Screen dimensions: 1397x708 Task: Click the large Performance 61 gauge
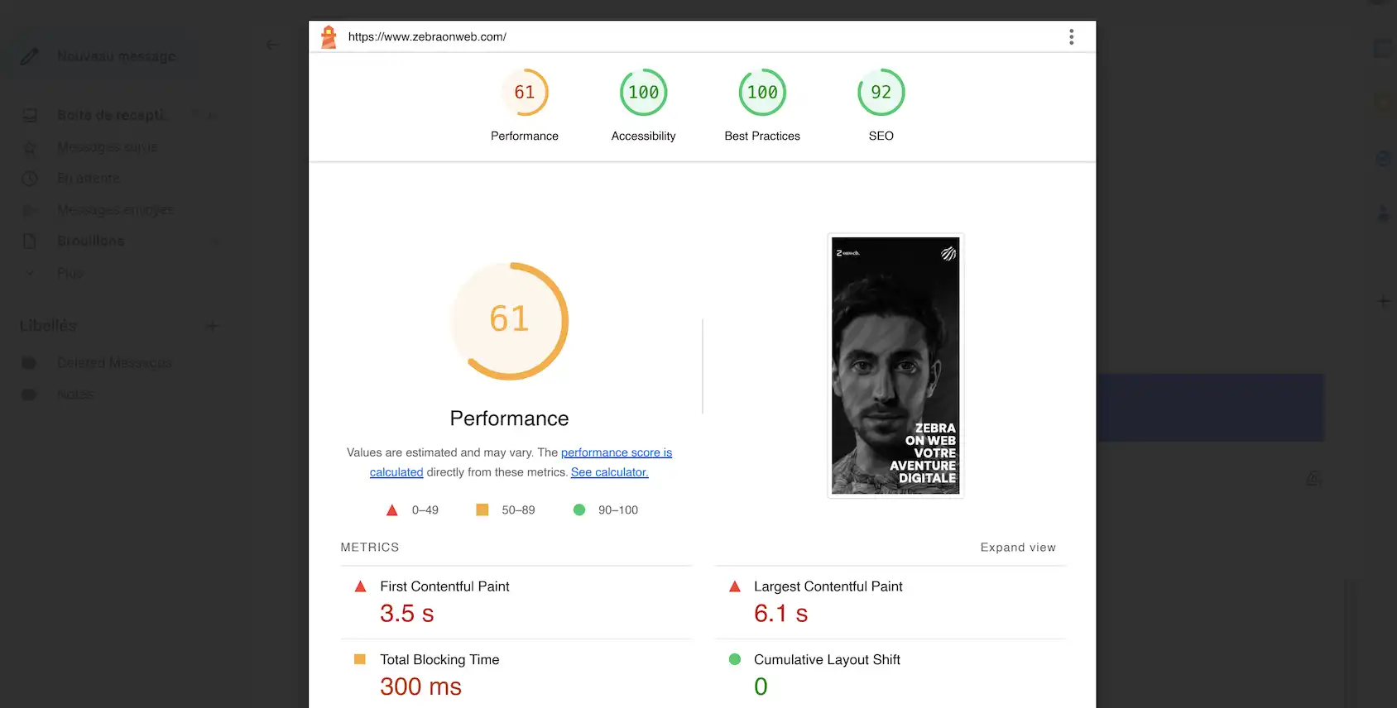coord(510,321)
